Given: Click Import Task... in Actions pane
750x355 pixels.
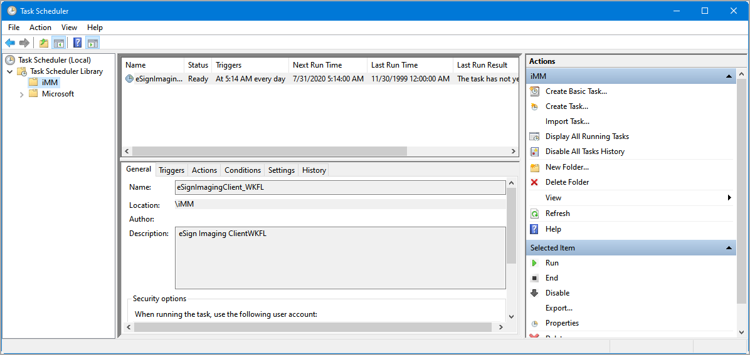Looking at the screenshot, I should pos(568,121).
